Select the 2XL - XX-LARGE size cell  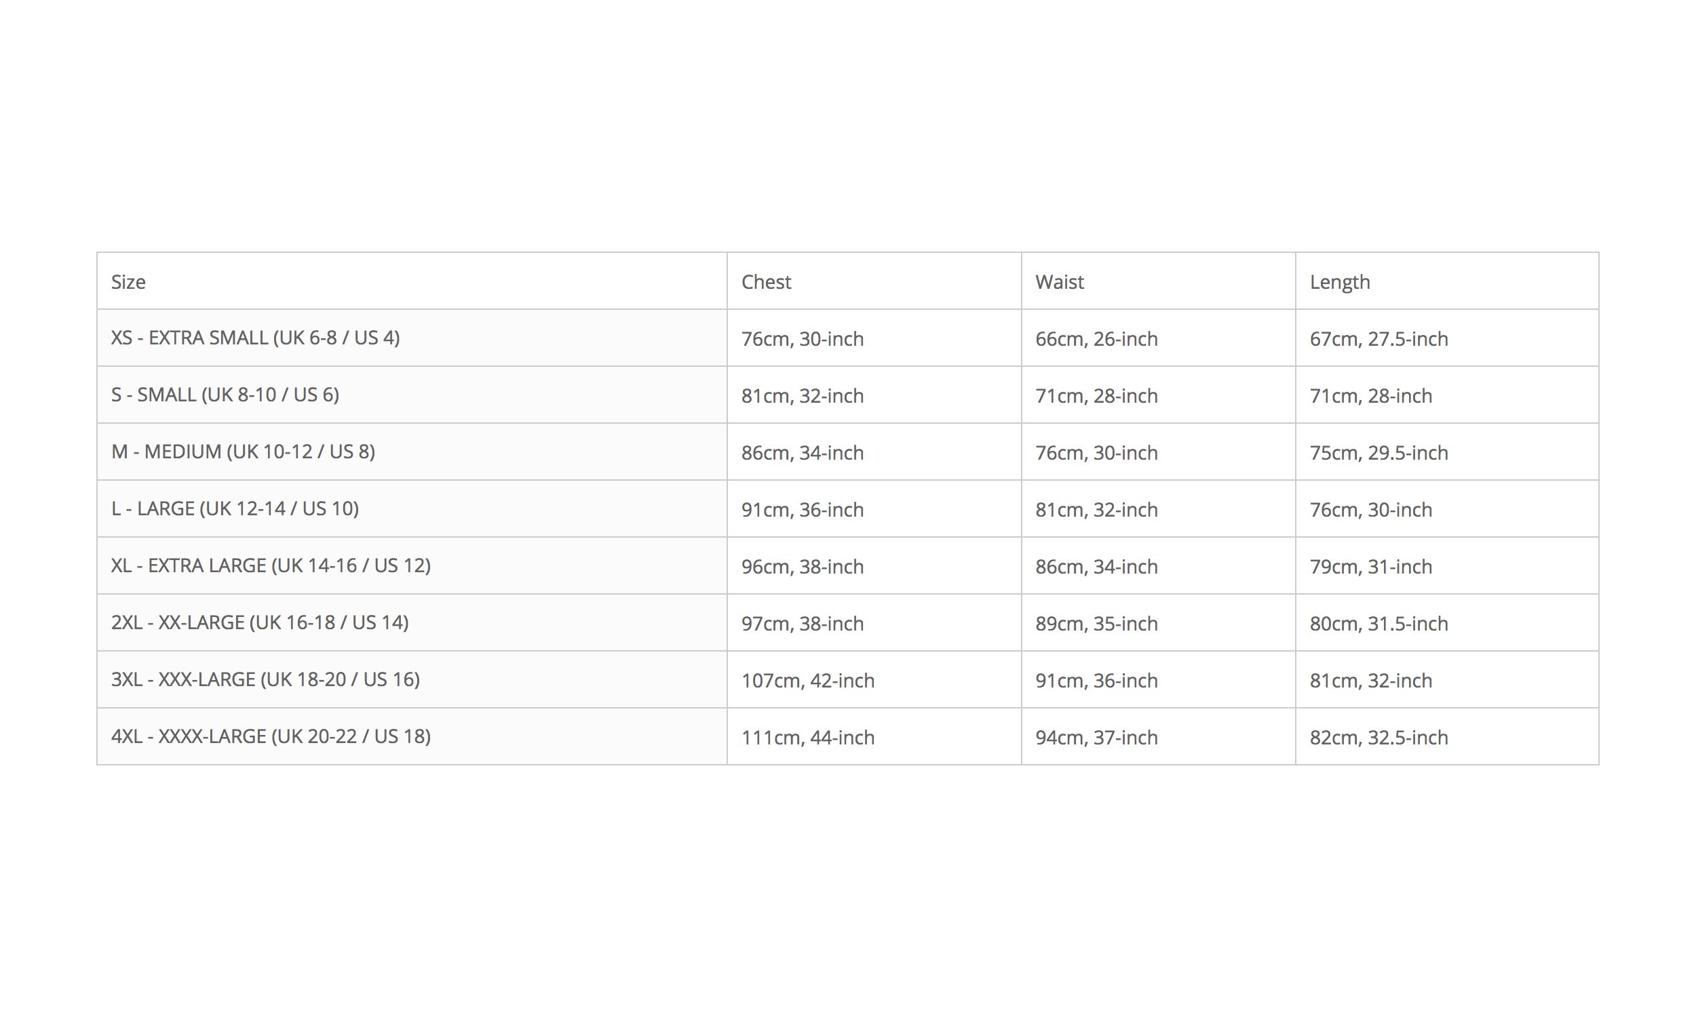(260, 622)
